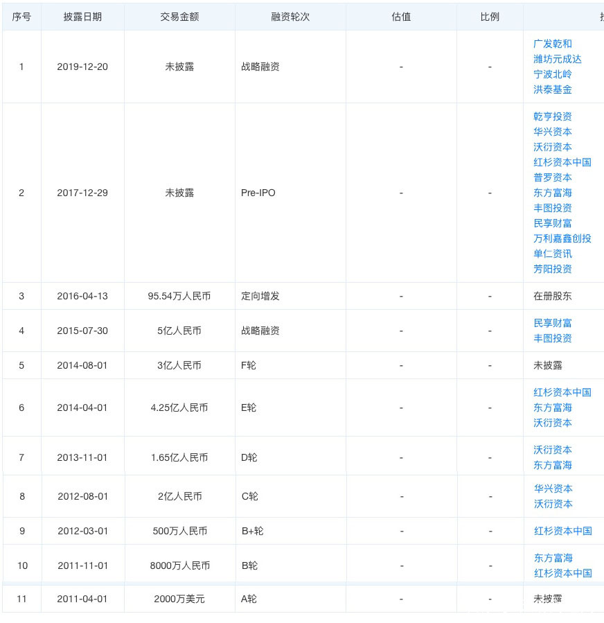Click amount 2亿人民币
Screen dimensions: 604x623
click(180, 496)
